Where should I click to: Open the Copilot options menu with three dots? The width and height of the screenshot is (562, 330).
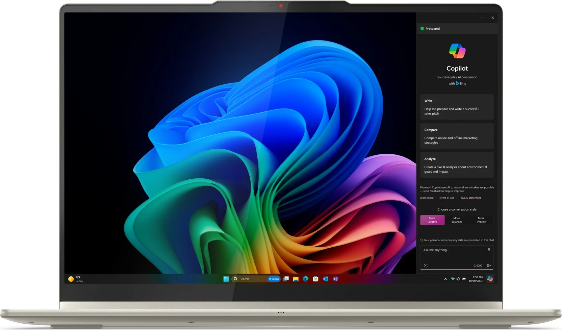482,18
